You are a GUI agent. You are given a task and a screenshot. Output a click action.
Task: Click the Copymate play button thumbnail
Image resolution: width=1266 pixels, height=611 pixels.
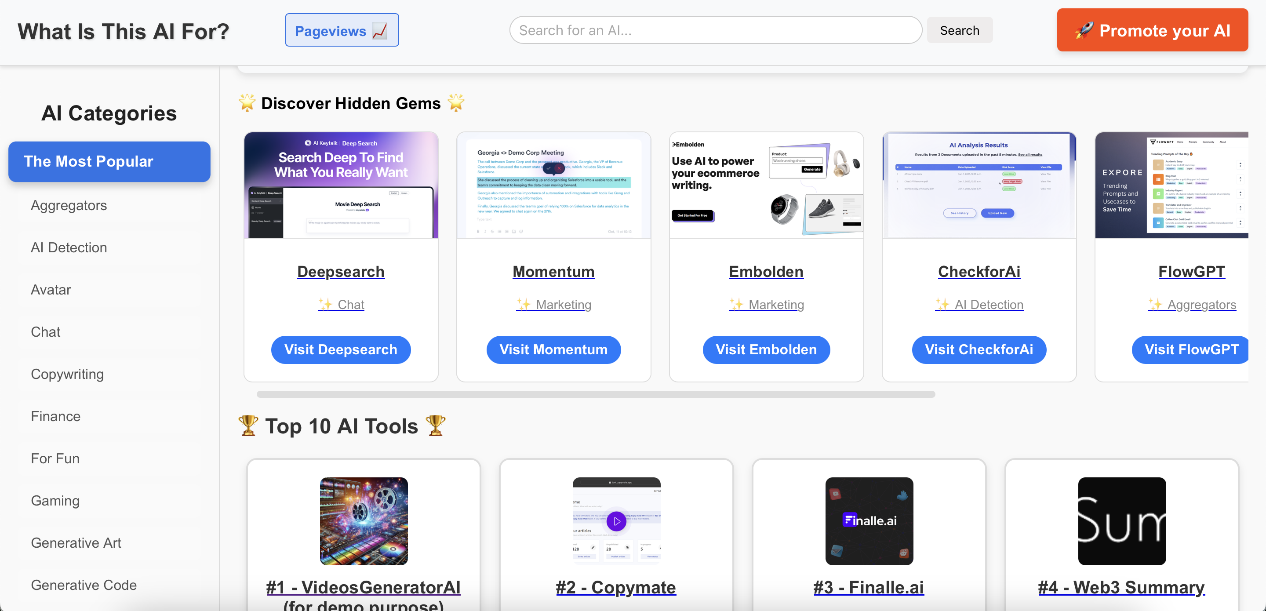[616, 520]
